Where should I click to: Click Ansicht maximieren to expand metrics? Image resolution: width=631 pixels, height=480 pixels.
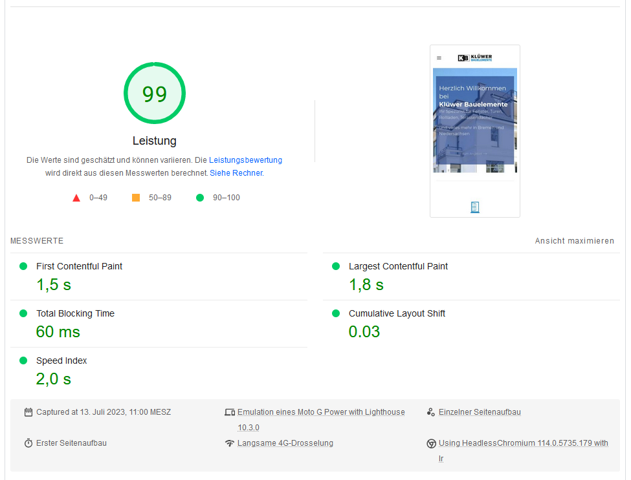point(574,240)
